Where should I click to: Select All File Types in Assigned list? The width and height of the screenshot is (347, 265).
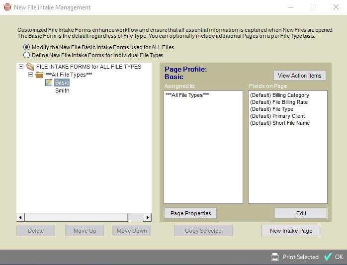[187, 95]
